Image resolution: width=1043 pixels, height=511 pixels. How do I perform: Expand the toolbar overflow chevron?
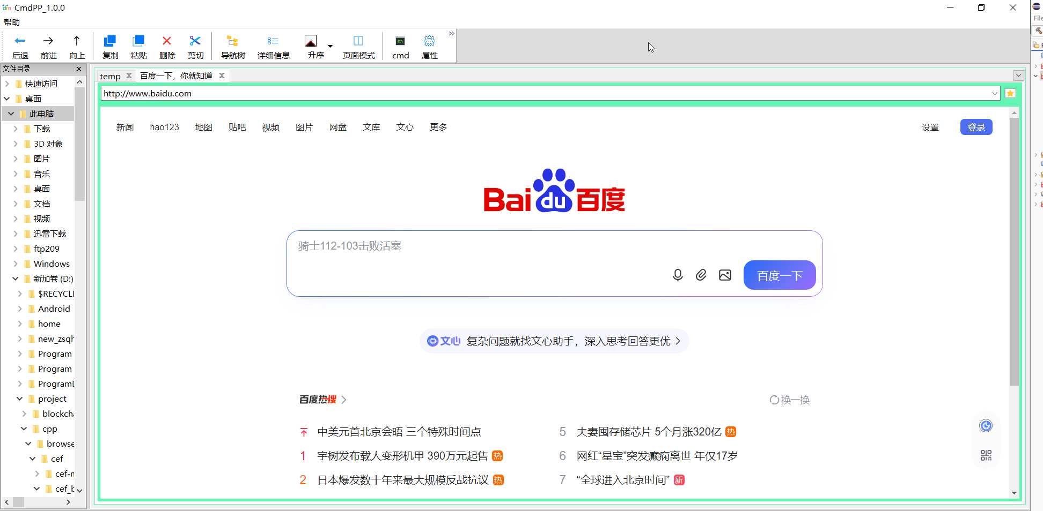click(451, 34)
